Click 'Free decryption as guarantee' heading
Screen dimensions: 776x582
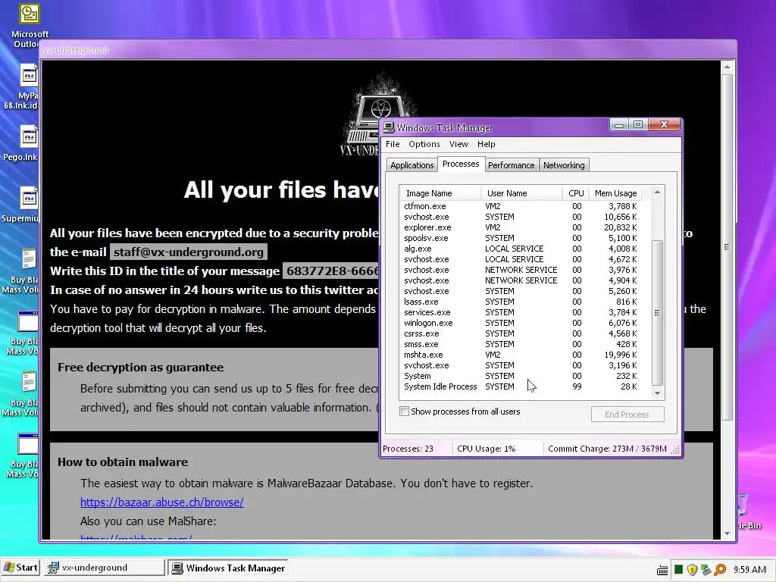(x=140, y=368)
